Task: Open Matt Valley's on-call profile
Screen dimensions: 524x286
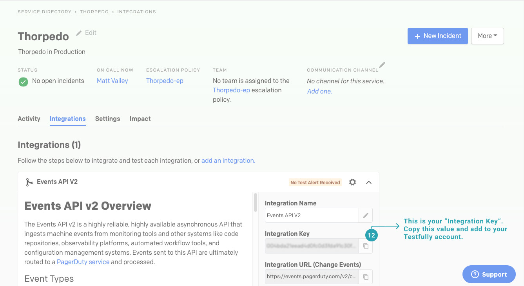Action: click(x=112, y=81)
